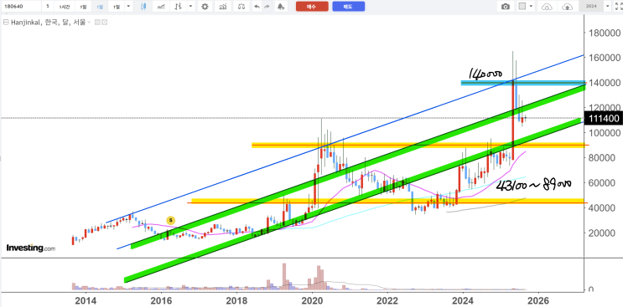Image resolution: width=623 pixels, height=307 pixels.
Task: Expand the time interval dropdown arrow
Action: (128, 7)
